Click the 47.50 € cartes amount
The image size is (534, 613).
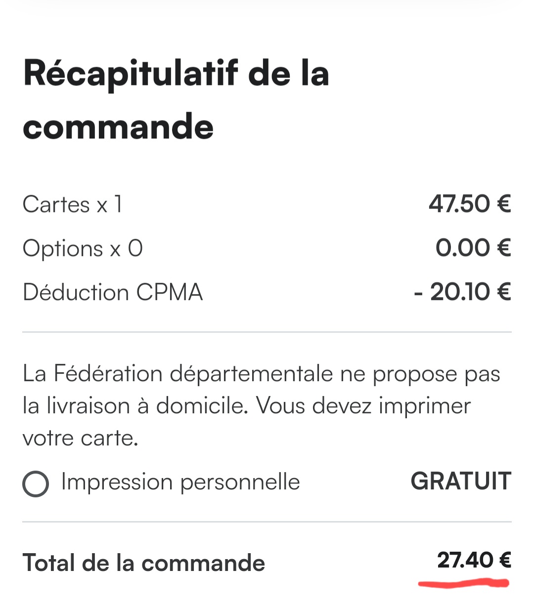coord(469,204)
